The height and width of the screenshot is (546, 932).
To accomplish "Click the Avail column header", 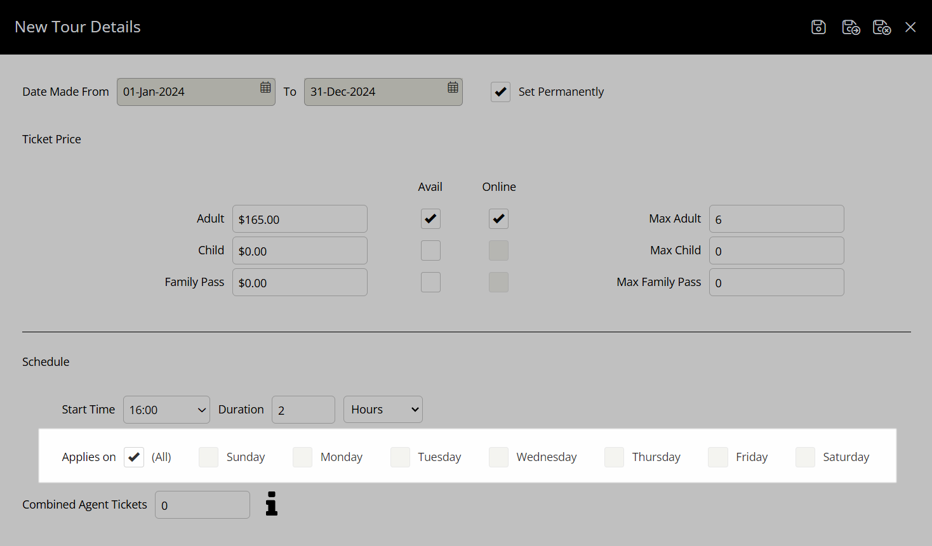I will point(430,187).
